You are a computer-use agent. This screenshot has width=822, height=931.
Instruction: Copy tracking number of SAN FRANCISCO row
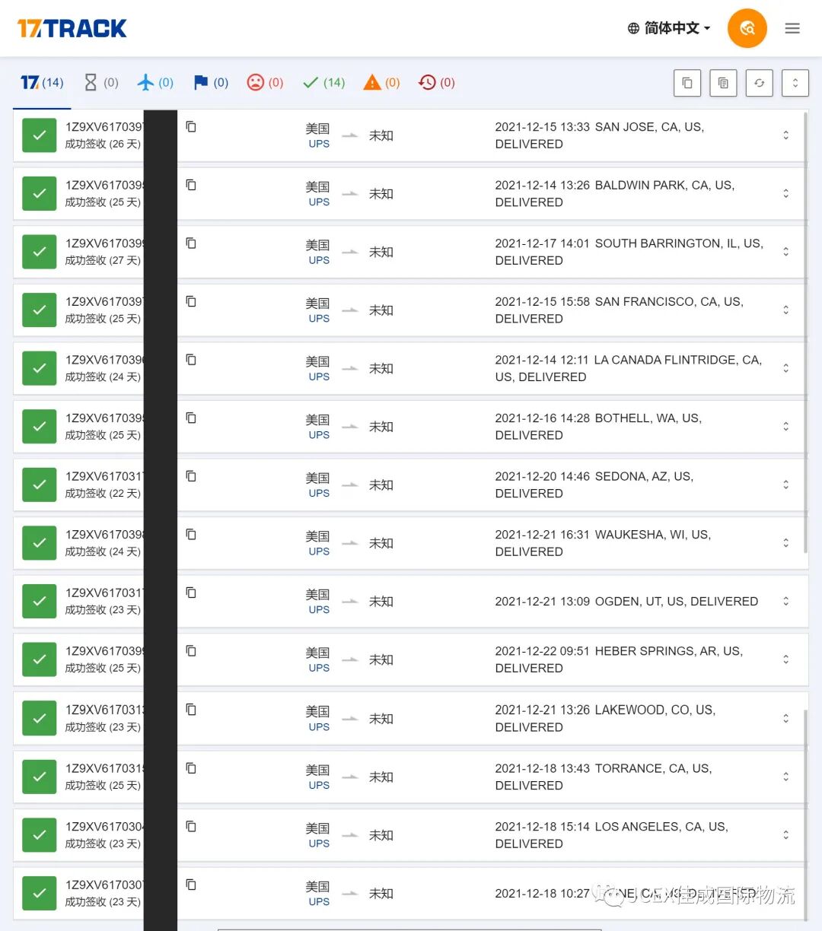(x=191, y=301)
